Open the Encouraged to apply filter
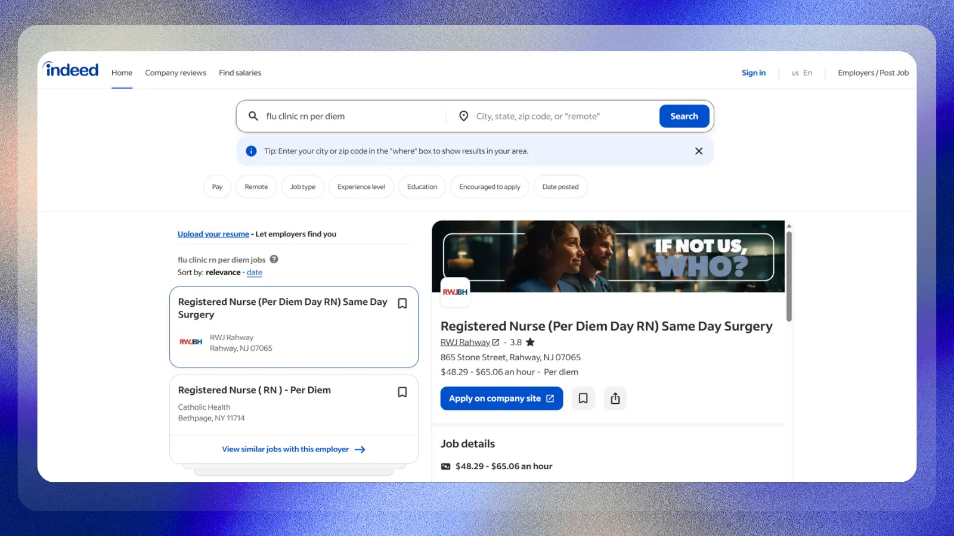This screenshot has height=536, width=954. pos(490,187)
